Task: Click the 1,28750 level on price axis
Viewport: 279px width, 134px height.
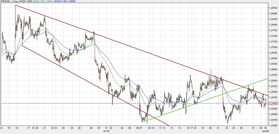Action: [273, 8]
